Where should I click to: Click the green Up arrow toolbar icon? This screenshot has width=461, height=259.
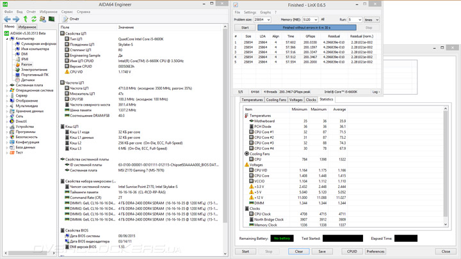pos(26,19)
